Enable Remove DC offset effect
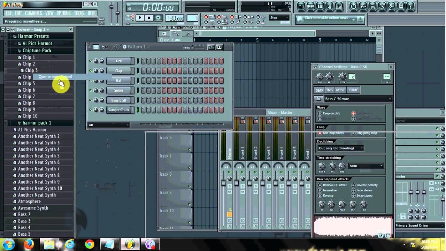 [x=320, y=185]
